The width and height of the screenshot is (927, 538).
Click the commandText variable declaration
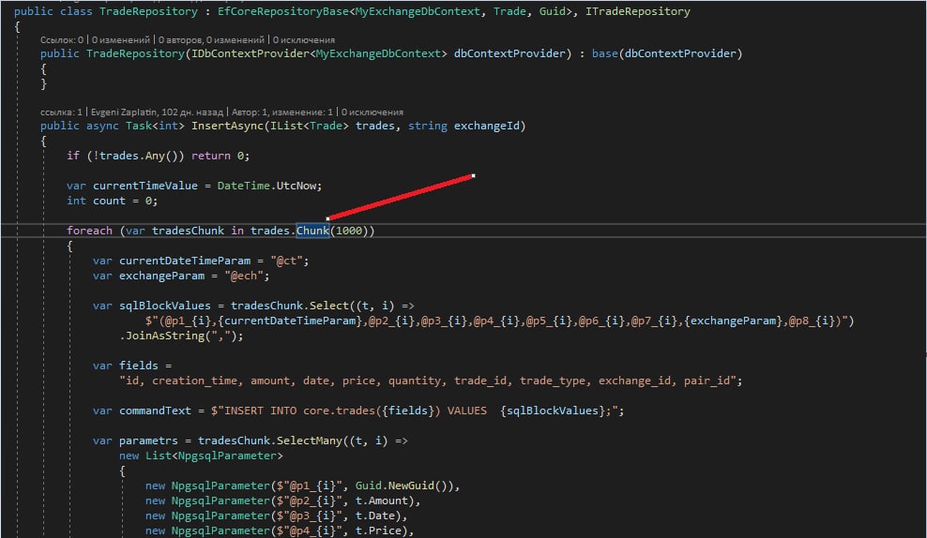click(x=155, y=411)
